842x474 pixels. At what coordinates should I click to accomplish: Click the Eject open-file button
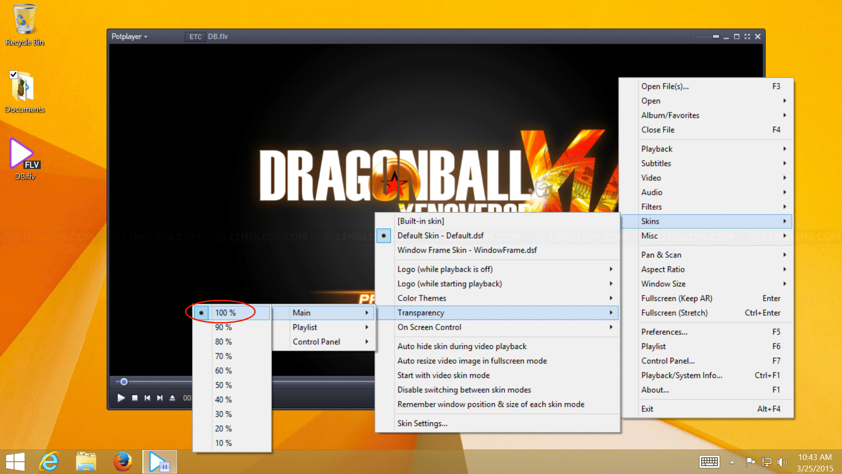(172, 398)
